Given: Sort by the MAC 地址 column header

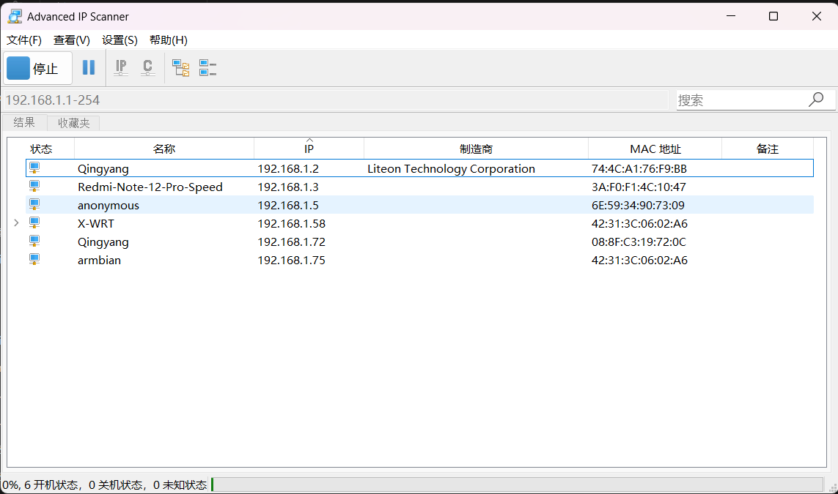Looking at the screenshot, I should 655,149.
